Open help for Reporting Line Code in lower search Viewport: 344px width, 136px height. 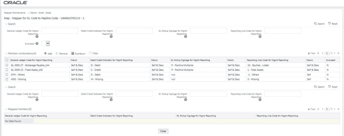point(260,99)
